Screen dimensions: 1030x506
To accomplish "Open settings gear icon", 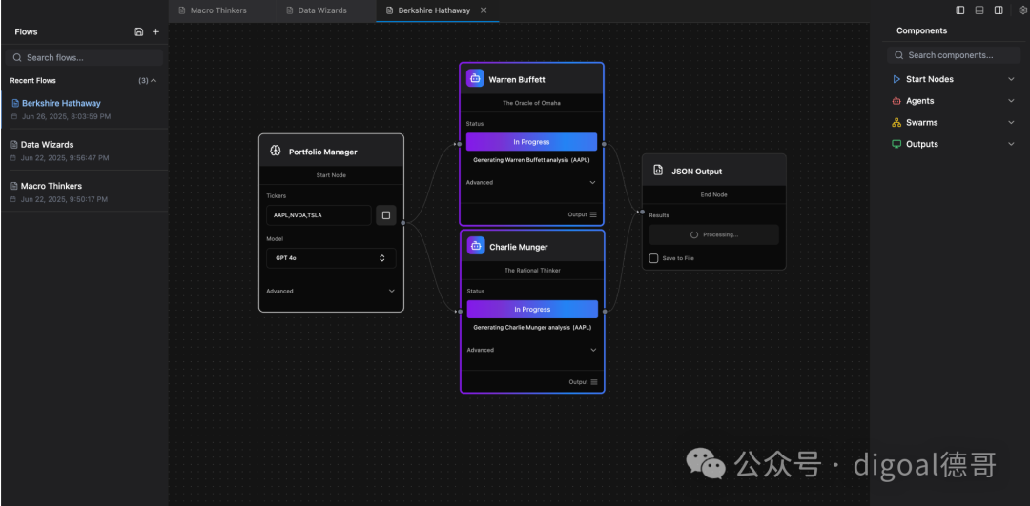I will (x=1022, y=10).
